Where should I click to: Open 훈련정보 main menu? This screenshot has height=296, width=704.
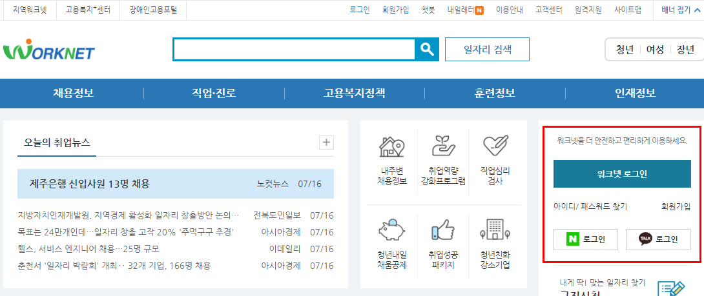(x=495, y=94)
